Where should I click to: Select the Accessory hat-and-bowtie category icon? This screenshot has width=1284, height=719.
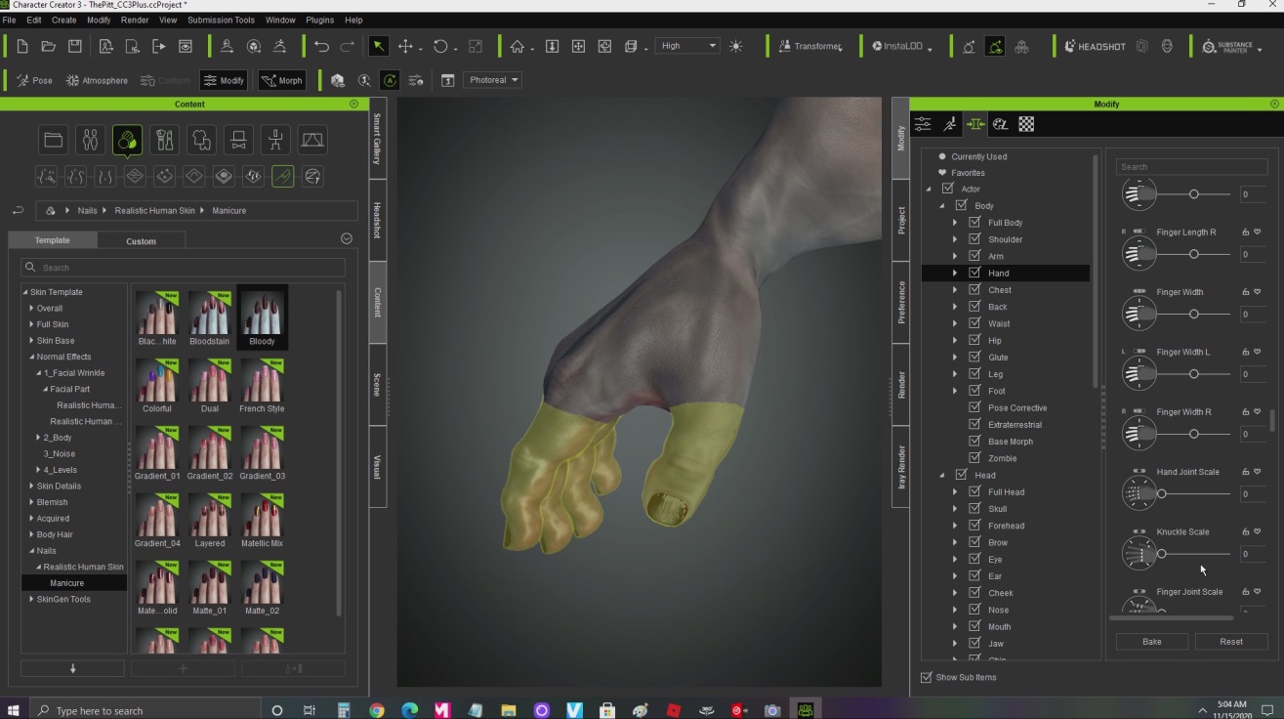[238, 141]
